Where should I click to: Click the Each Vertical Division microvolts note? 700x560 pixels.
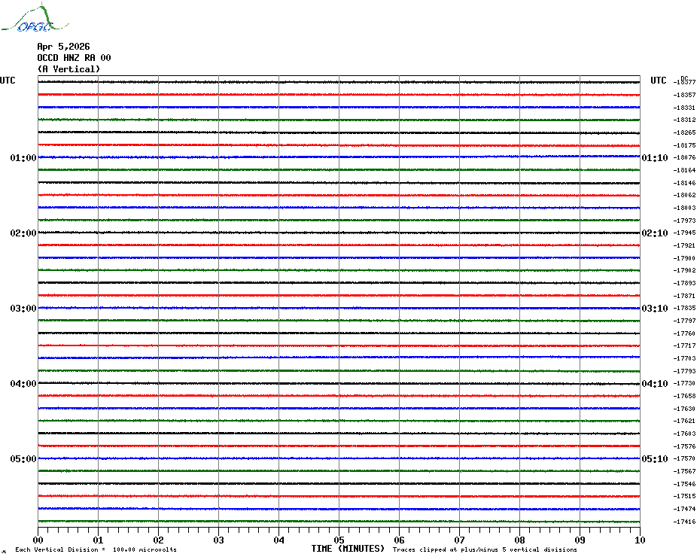click(x=96, y=549)
